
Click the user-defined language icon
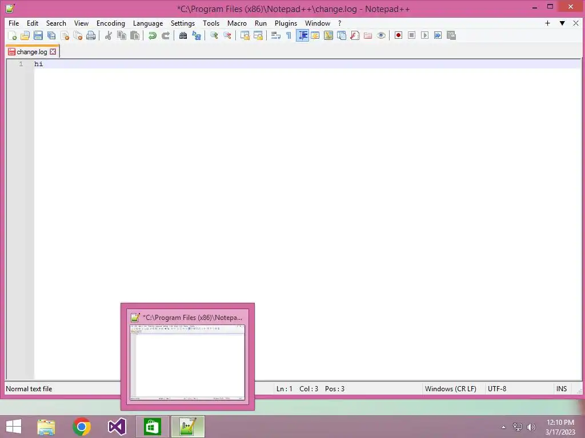pyautogui.click(x=315, y=35)
